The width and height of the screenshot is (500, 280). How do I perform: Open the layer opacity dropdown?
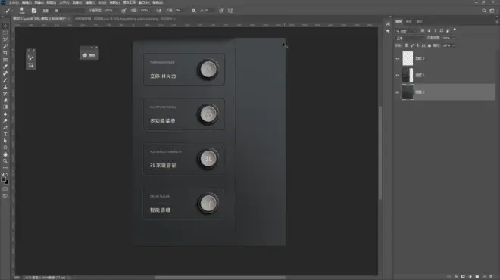click(x=453, y=39)
